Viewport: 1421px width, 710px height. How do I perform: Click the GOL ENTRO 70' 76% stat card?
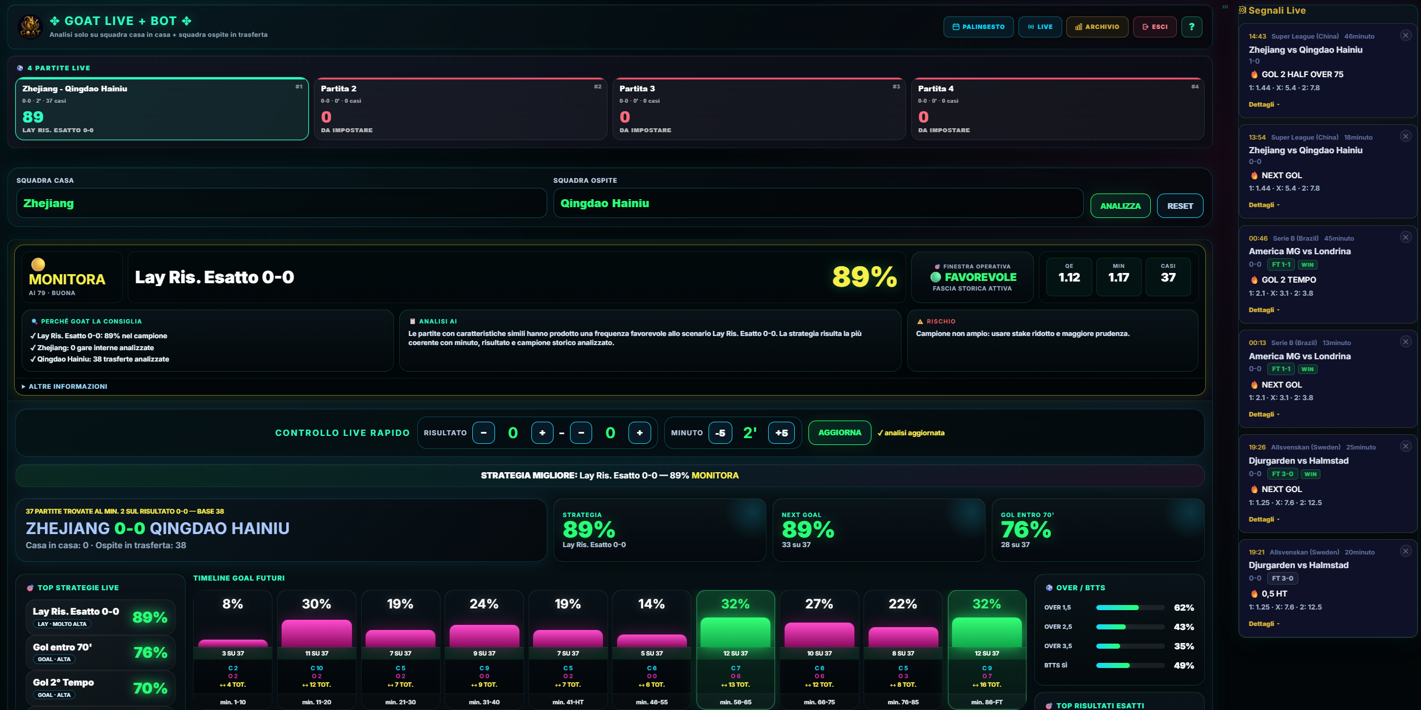point(1097,530)
